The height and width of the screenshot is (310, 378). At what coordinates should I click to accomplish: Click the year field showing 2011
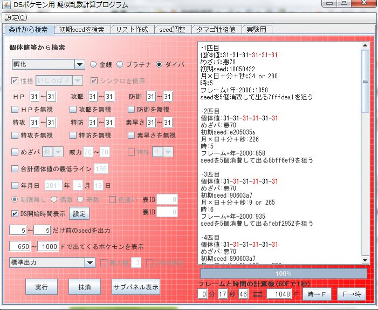click(x=53, y=185)
